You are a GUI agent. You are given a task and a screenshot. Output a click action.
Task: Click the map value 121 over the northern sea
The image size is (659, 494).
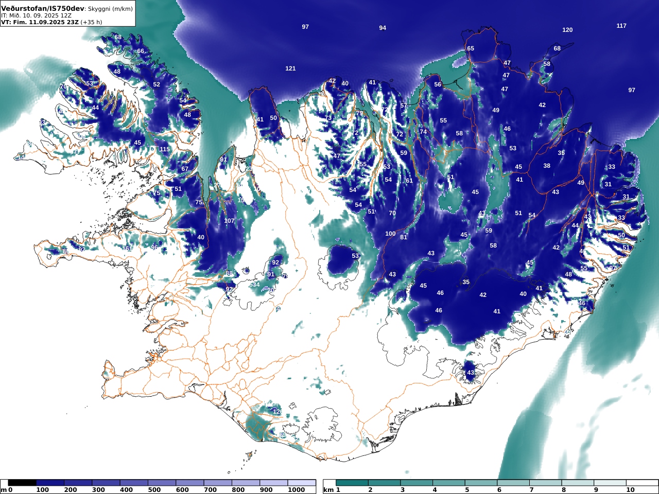(290, 68)
